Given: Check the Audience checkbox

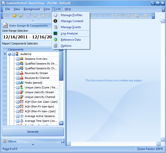Looking at the screenshot, I should coord(13,54).
